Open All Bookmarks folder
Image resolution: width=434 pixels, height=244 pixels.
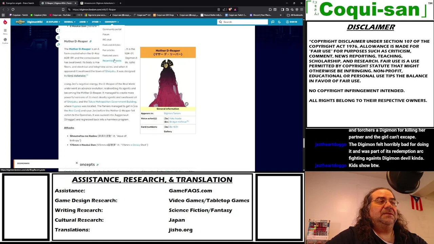[295, 15]
